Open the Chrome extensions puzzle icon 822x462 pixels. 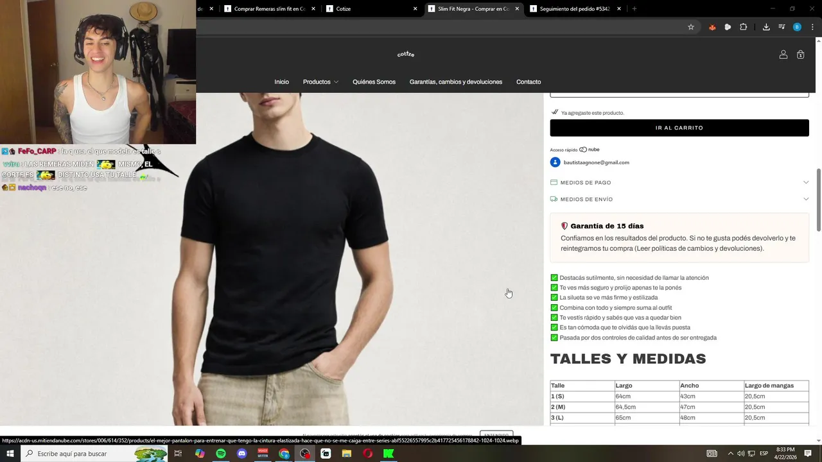[744, 27]
